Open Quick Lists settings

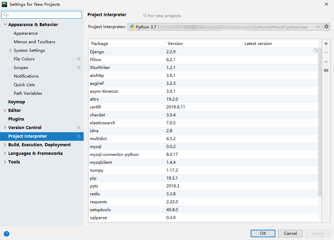[24, 85]
